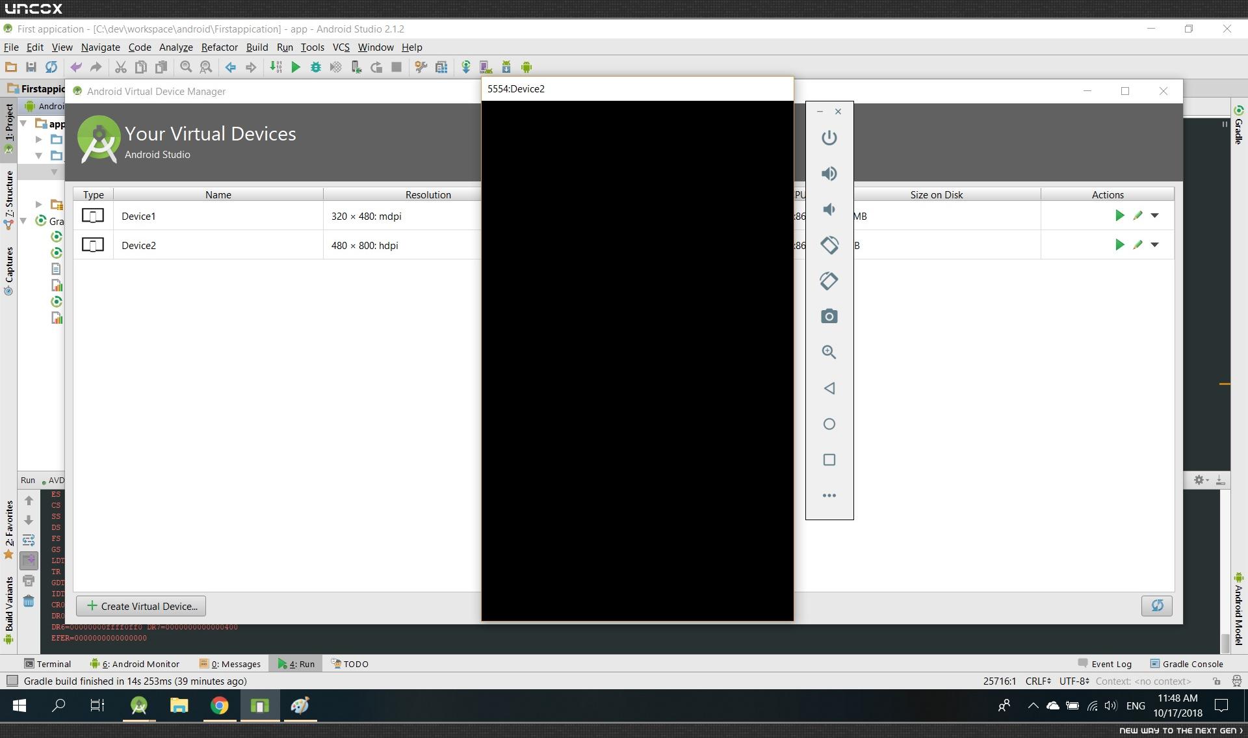Click AVD Manager refresh button

click(1157, 606)
